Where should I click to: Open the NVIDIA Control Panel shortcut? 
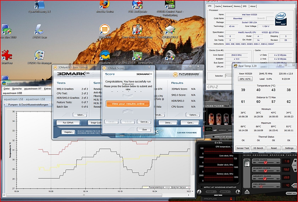point(170,8)
